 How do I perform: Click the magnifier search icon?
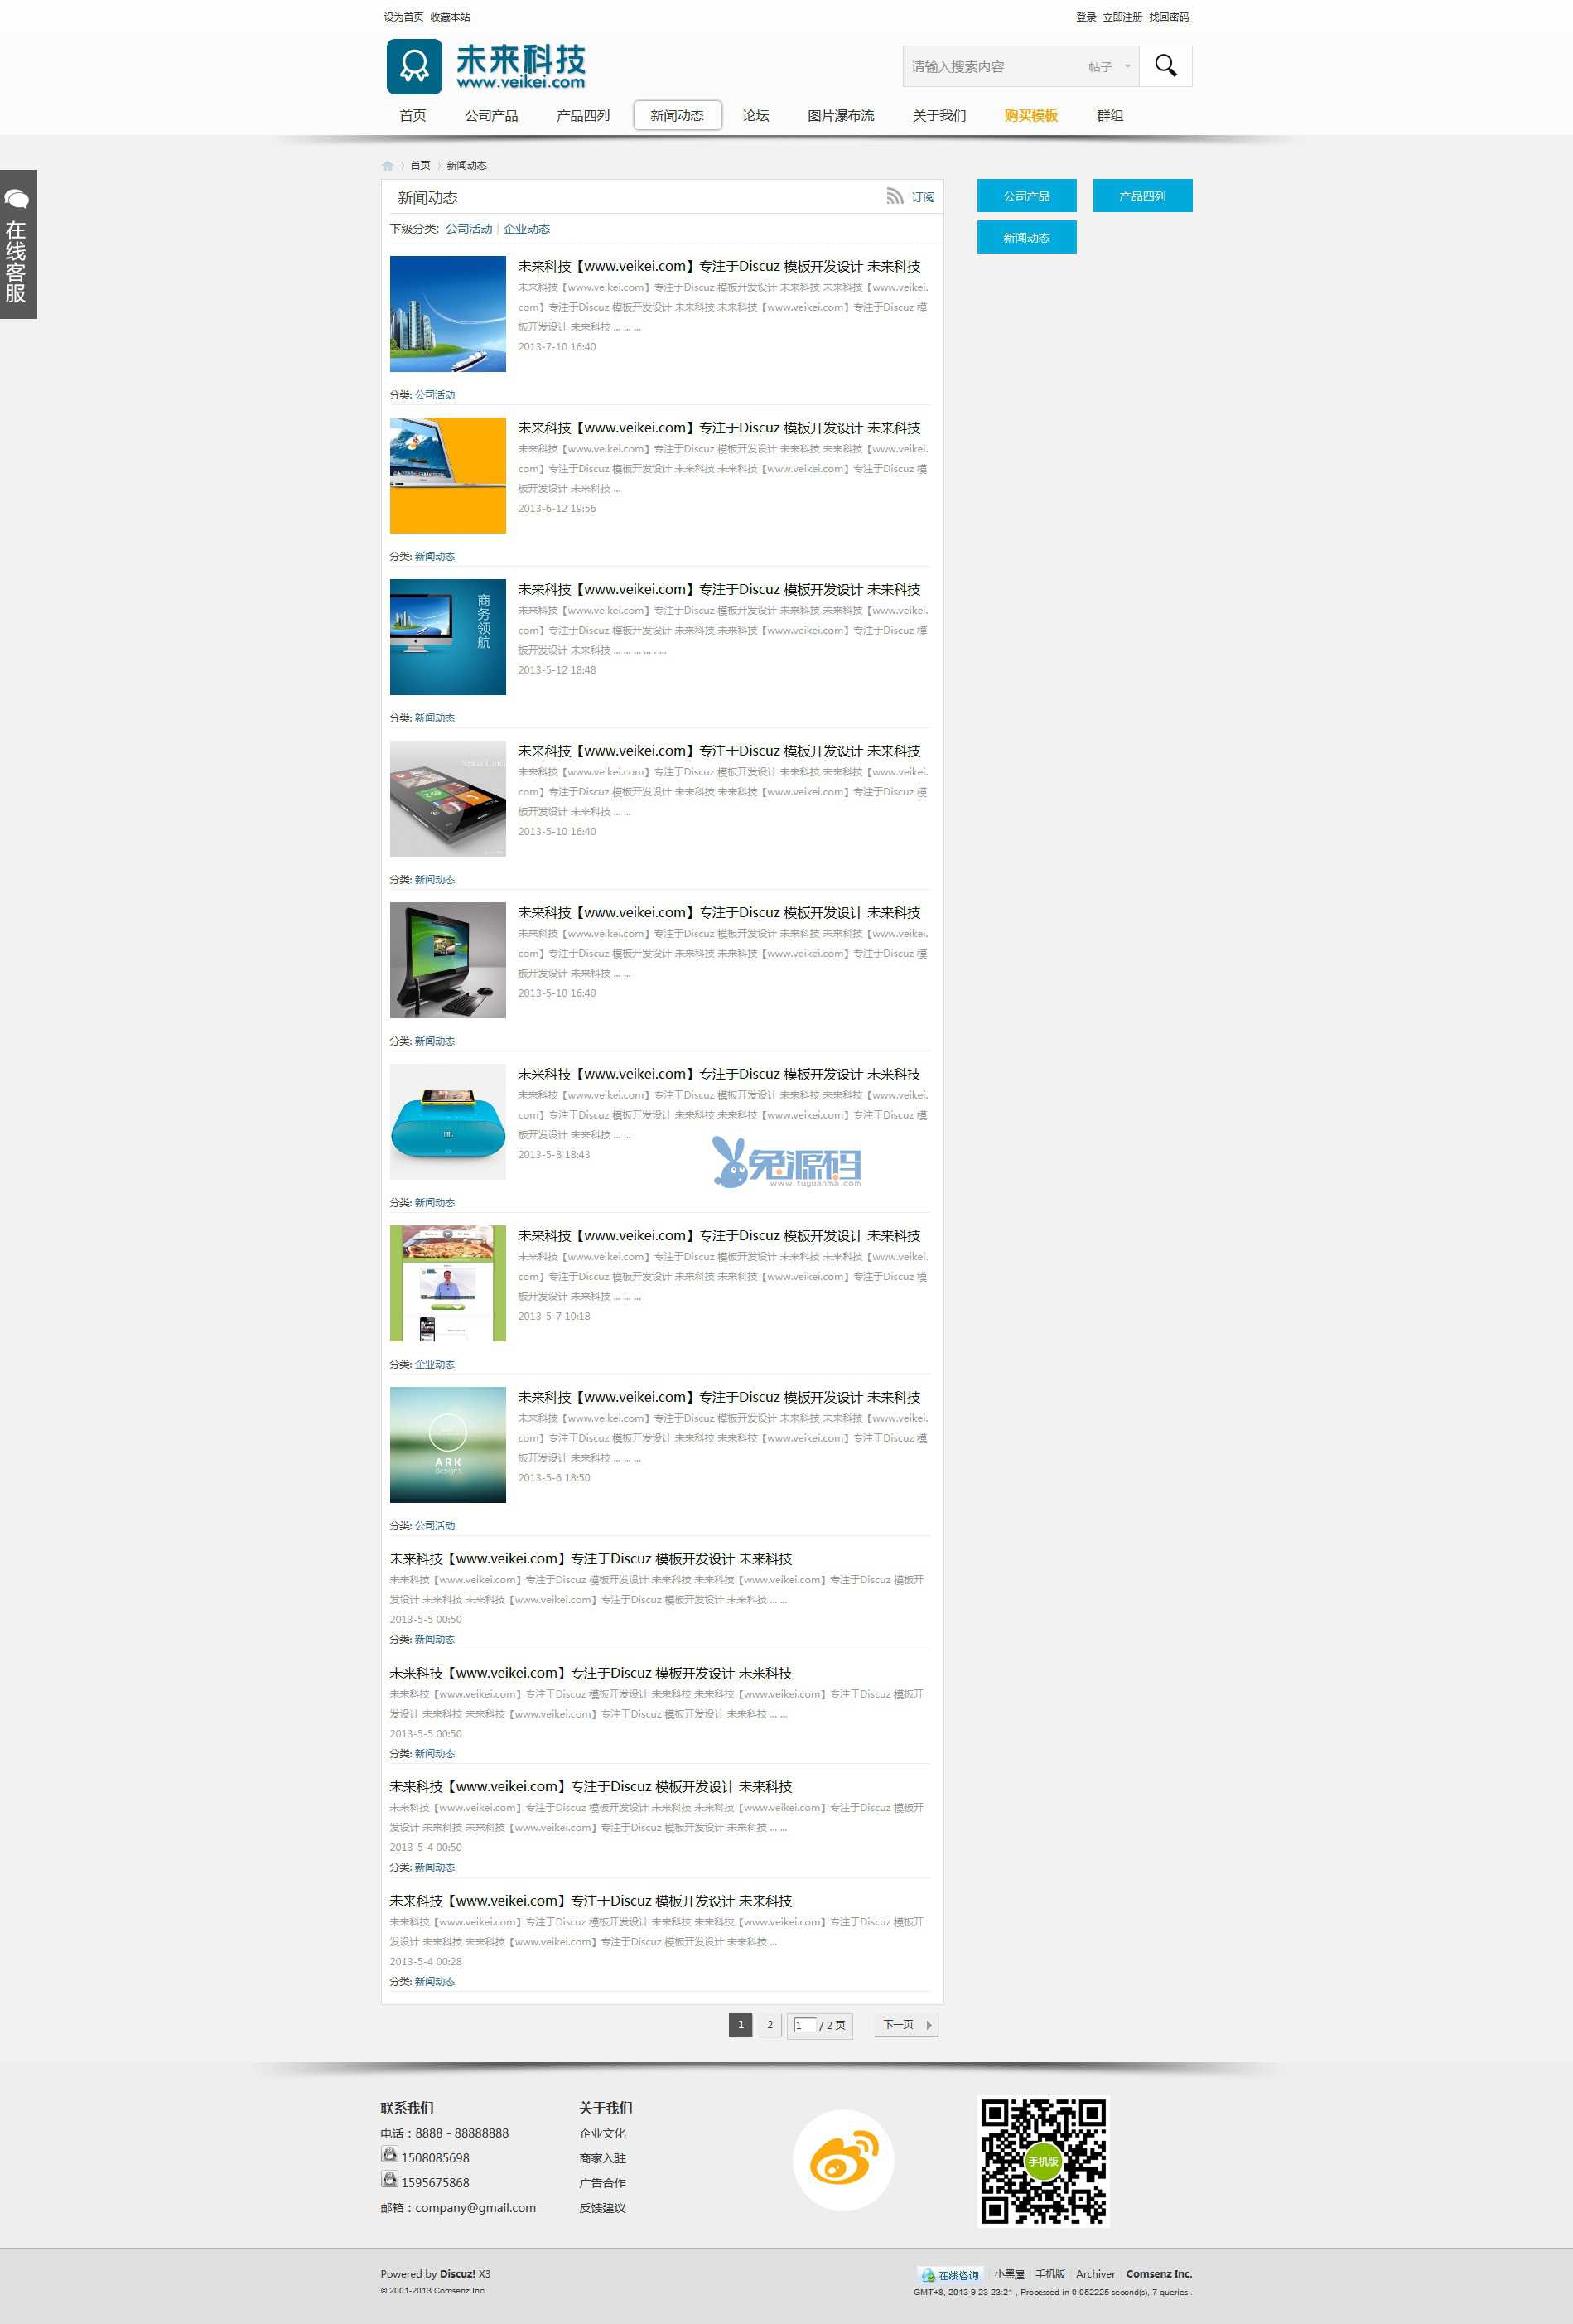1165,66
